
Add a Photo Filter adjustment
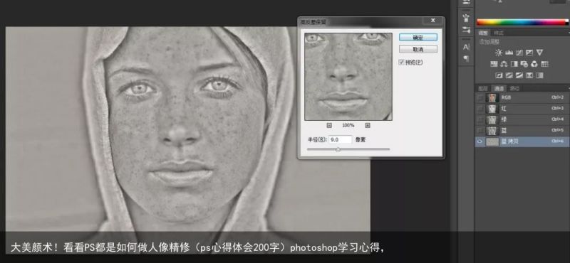click(524, 64)
